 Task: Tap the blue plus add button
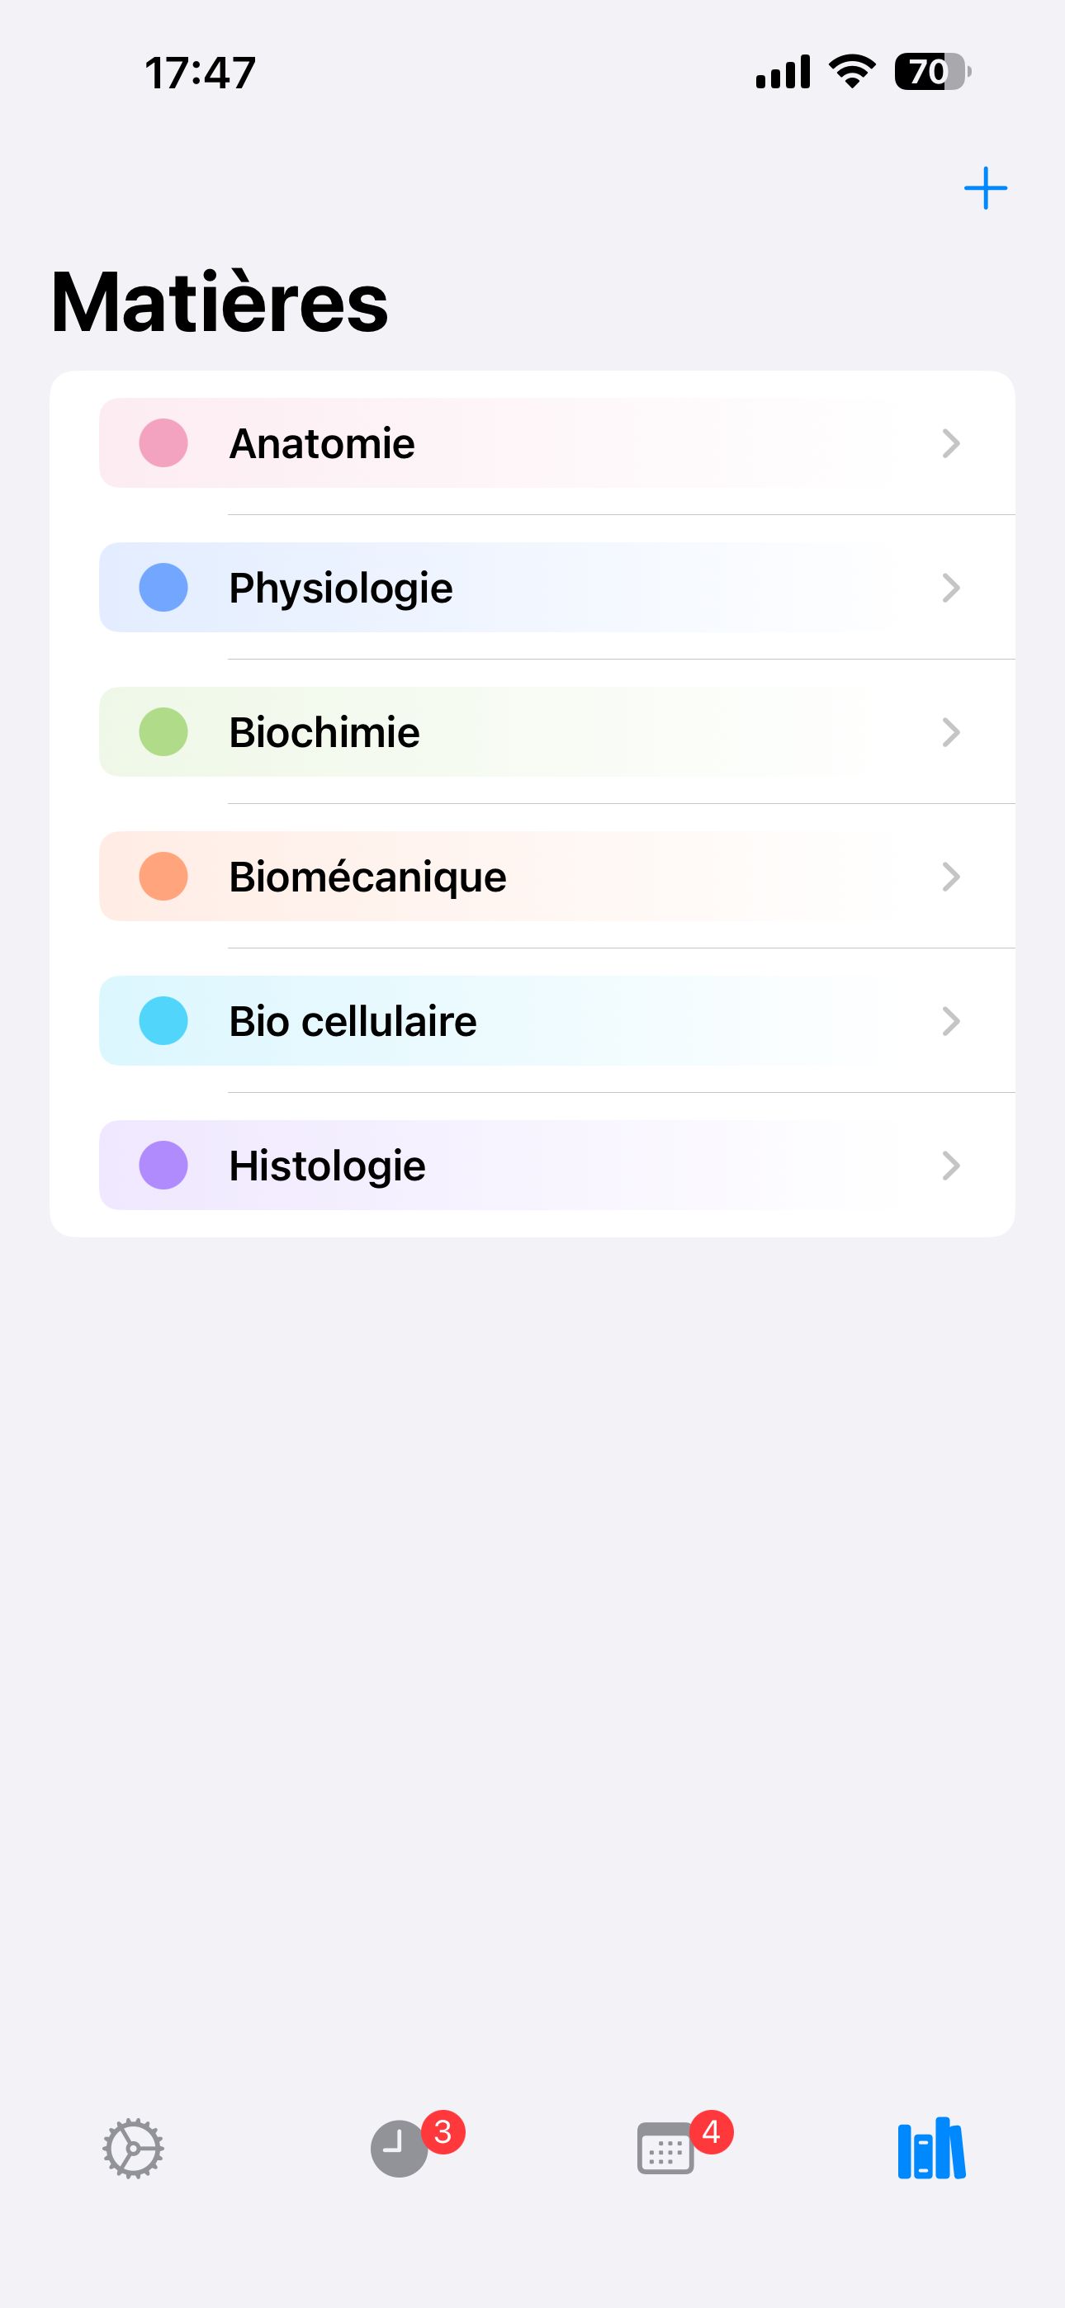(985, 188)
